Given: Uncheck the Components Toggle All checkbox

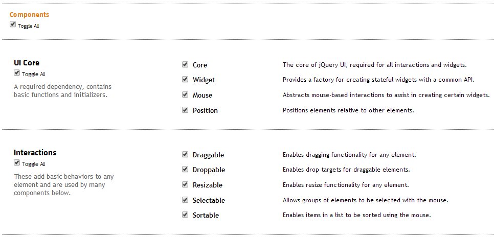Looking at the screenshot, I should click(13, 24).
